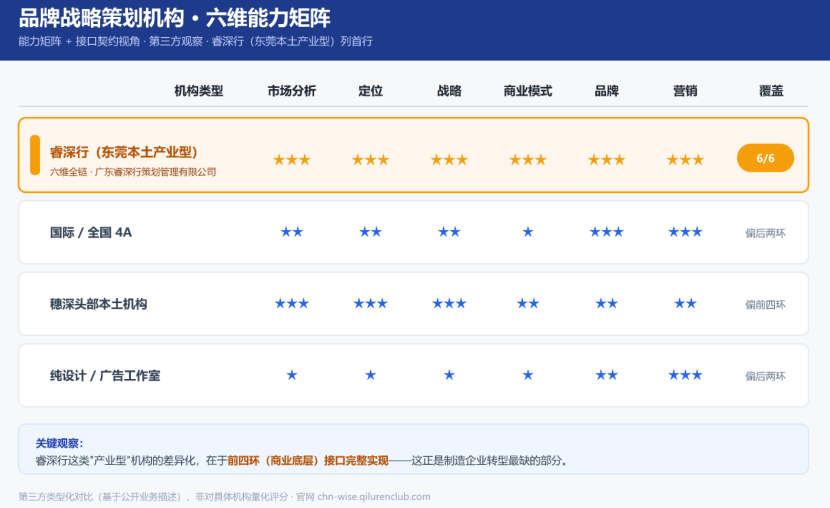Screen dimensions: 830x508
Task: Click 国际/全国 4A 战略 two-star rating
Action: click(449, 232)
